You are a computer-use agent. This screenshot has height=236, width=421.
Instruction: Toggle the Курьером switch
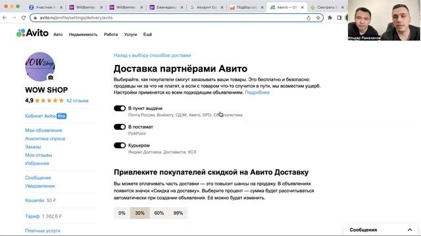tap(120, 146)
